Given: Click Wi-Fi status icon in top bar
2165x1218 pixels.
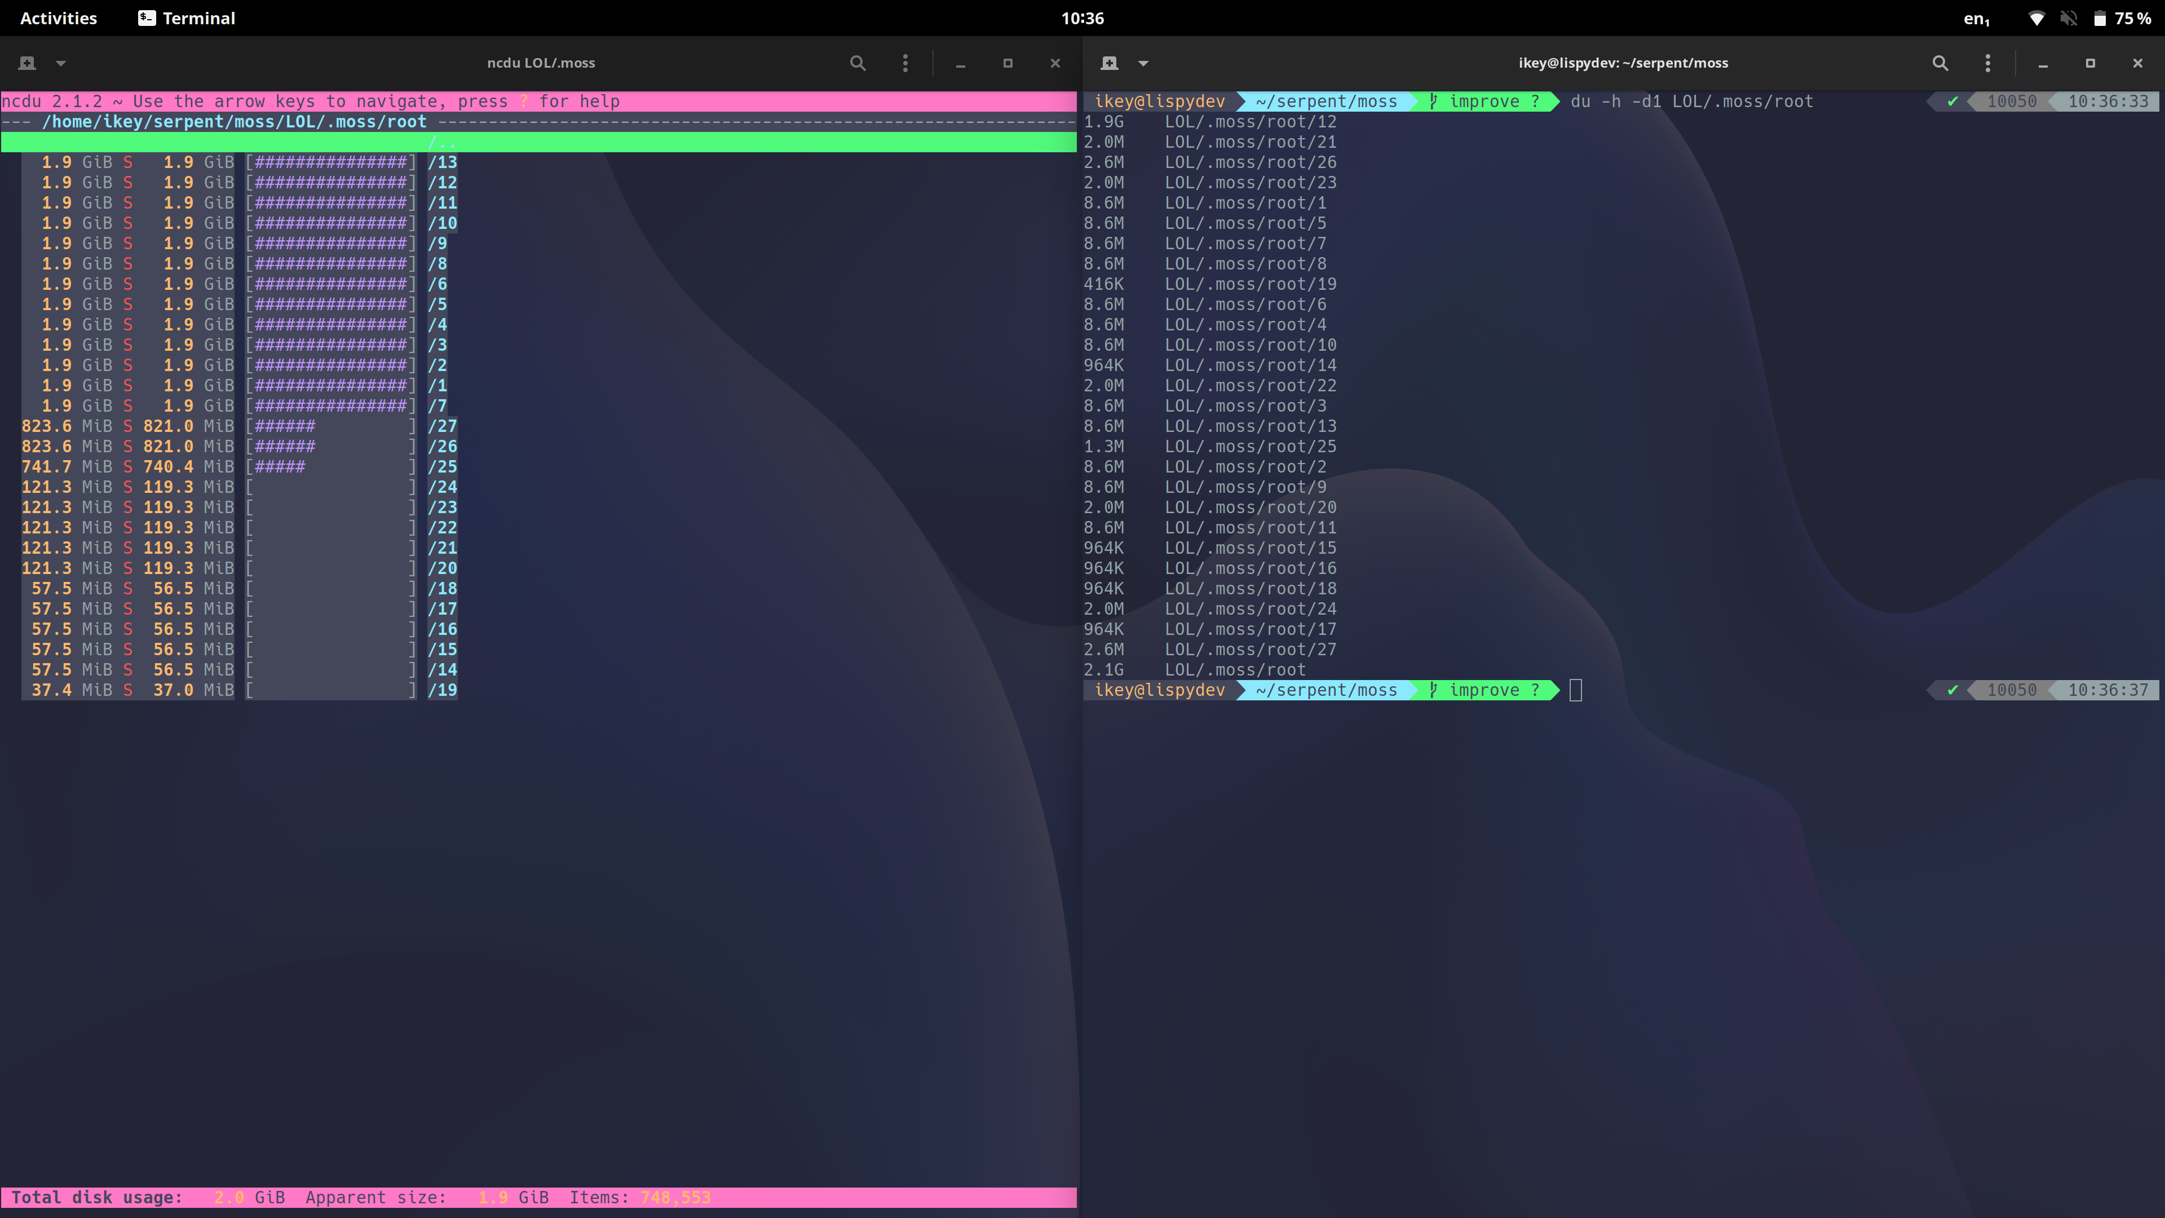Looking at the screenshot, I should point(2036,19).
